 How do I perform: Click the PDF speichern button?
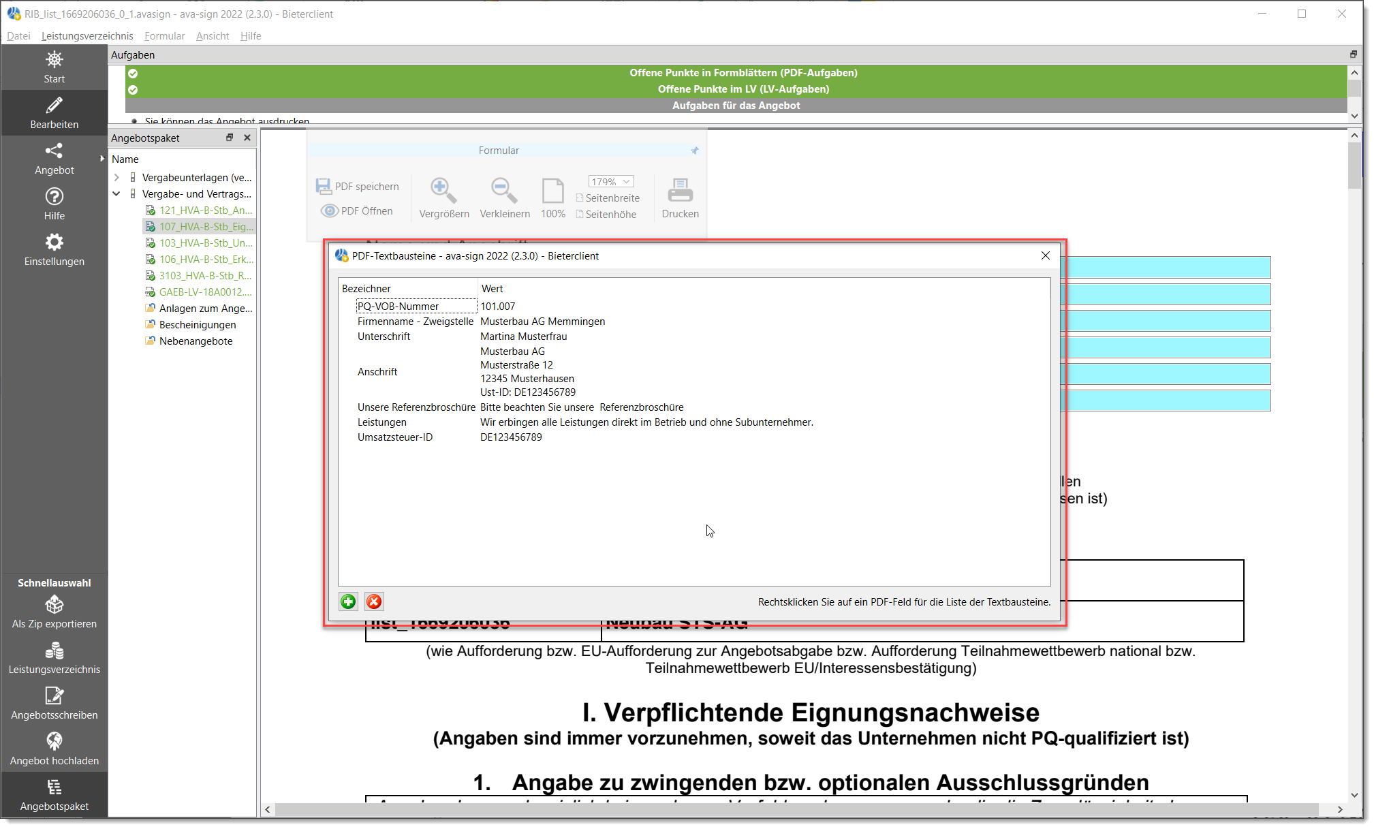(x=358, y=187)
